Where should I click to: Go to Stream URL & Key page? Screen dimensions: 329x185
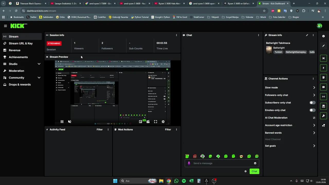[21, 43]
